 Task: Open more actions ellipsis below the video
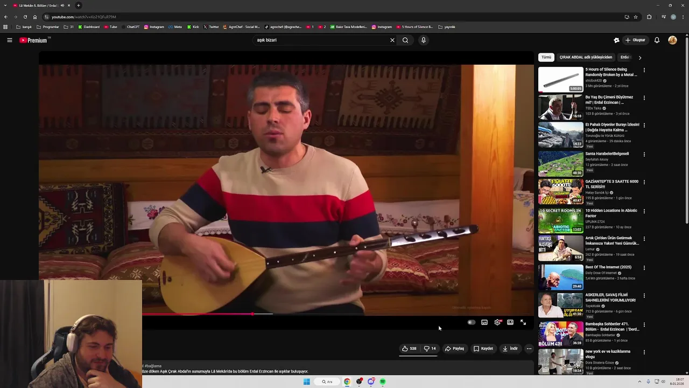529,349
